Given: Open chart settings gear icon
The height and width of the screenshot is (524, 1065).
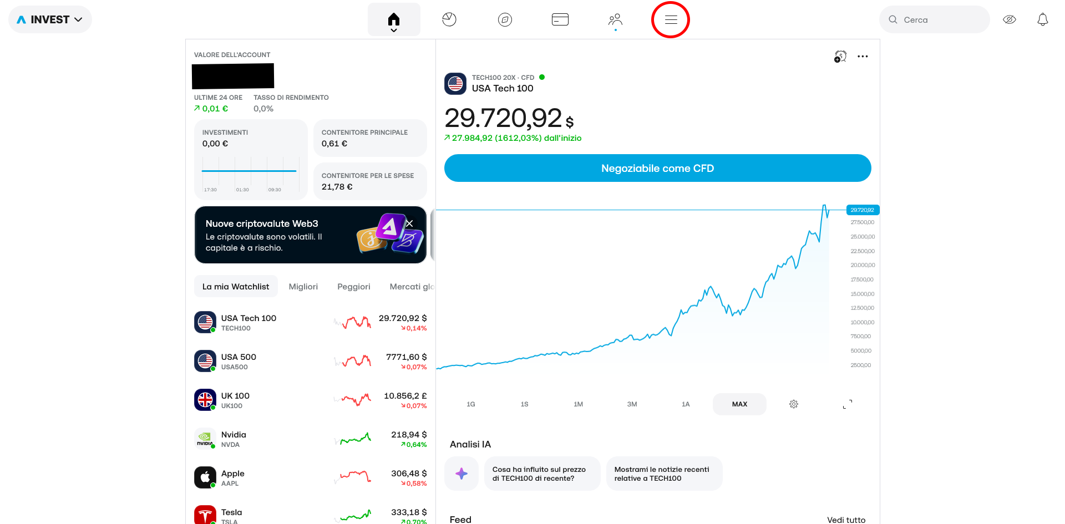Looking at the screenshot, I should pos(794,404).
